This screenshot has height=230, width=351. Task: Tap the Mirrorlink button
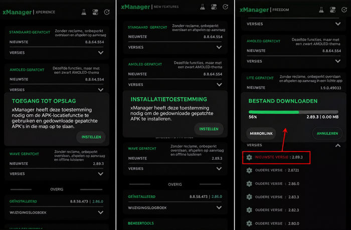click(x=261, y=134)
